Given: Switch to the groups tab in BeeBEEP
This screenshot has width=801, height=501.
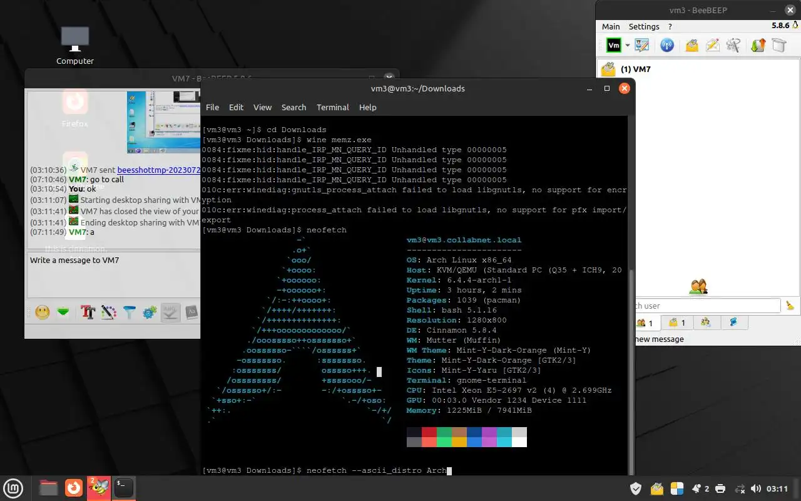Looking at the screenshot, I should coord(706,323).
